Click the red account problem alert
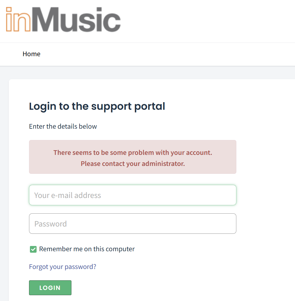The height and width of the screenshot is (301, 295). 133,157
